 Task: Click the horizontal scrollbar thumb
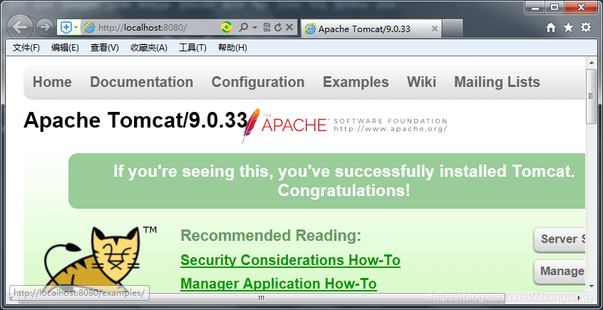click(x=262, y=297)
